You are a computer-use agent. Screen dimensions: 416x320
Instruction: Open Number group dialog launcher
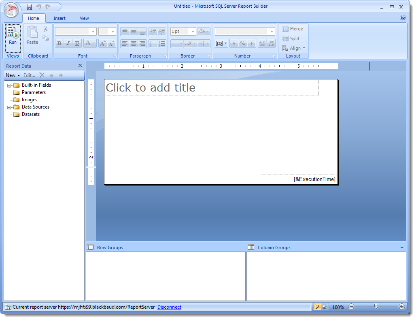(274, 56)
